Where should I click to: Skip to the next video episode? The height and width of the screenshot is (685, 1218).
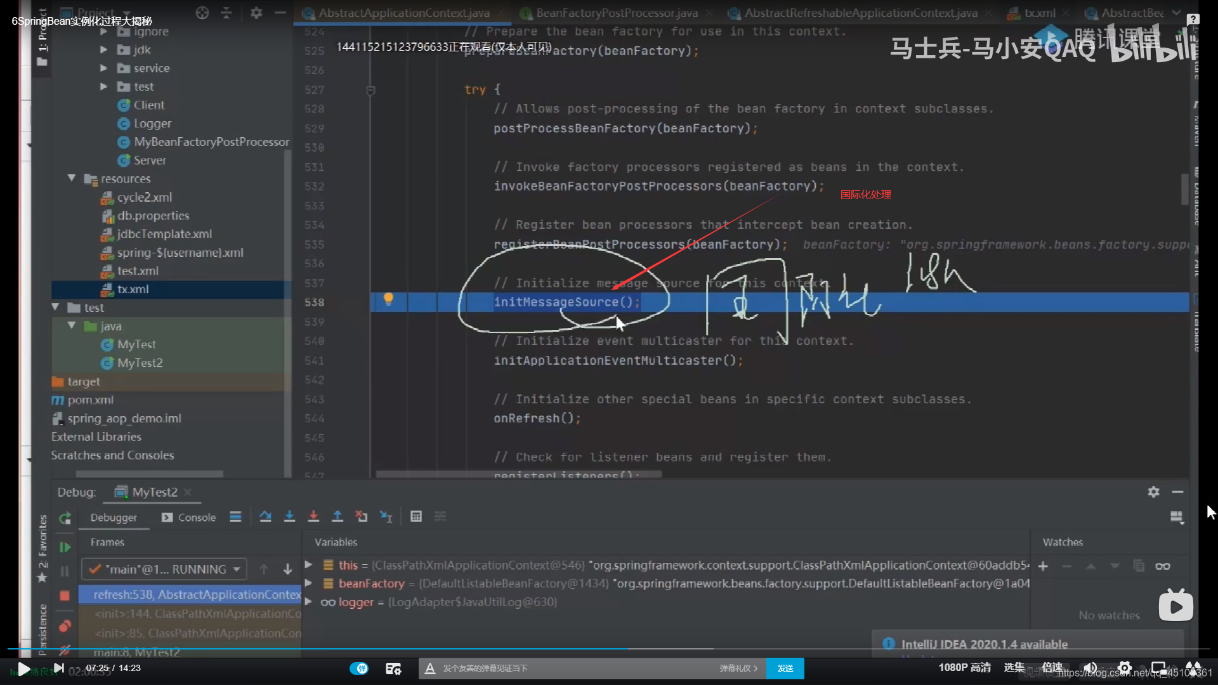58,668
